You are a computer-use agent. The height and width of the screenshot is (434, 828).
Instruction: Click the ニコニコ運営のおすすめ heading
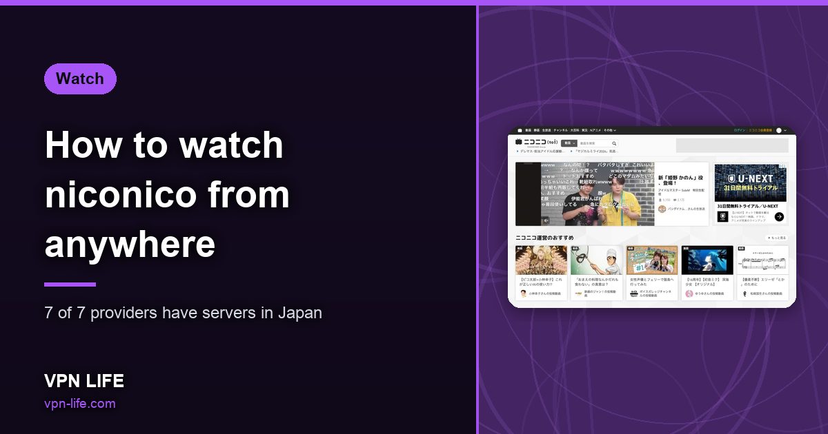click(x=545, y=238)
